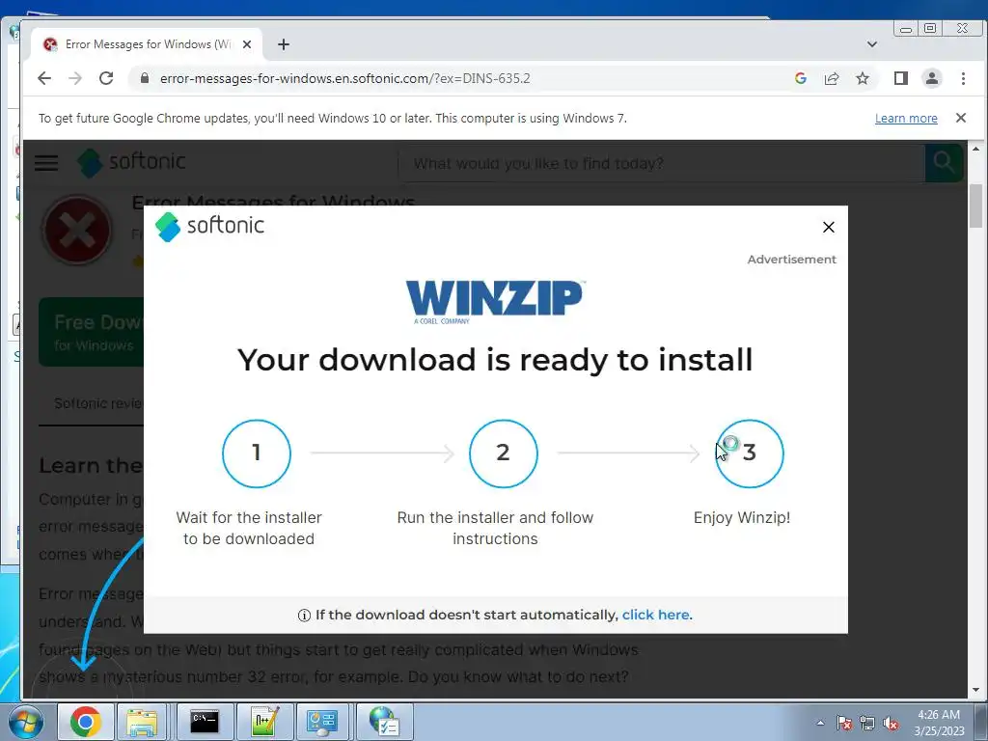
Task: Click 'click here' to start download manually
Action: pos(656,615)
